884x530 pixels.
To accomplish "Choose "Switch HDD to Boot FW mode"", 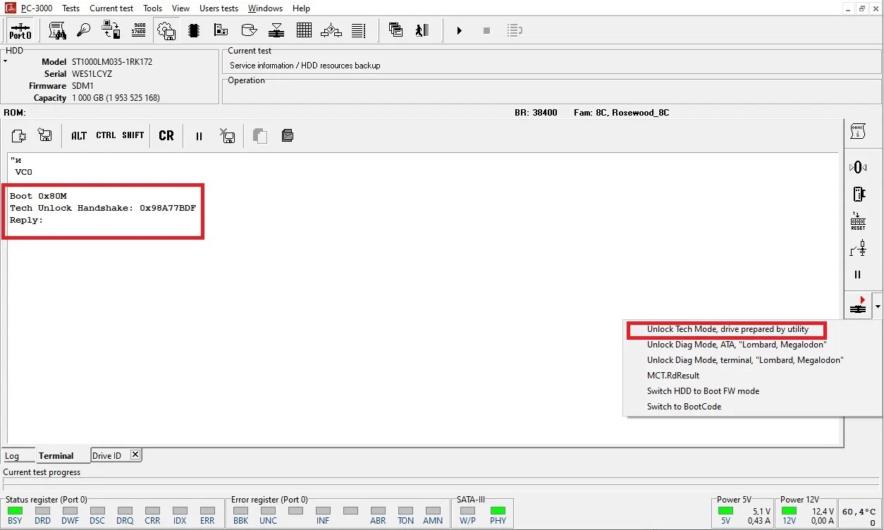I will 703,391.
